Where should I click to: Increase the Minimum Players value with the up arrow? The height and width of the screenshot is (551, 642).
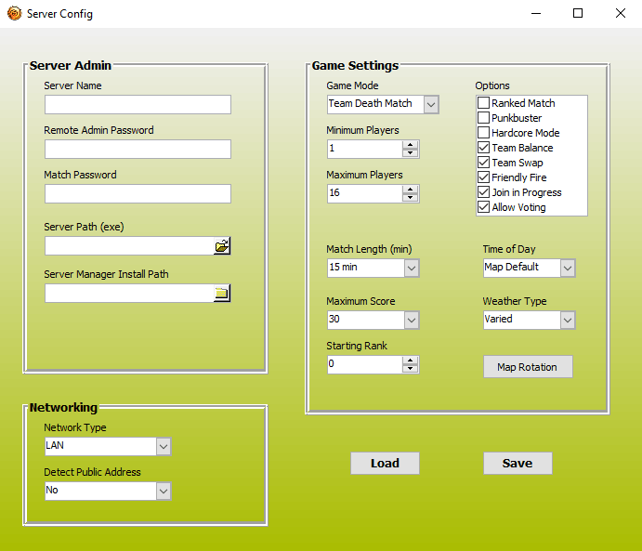(411, 144)
